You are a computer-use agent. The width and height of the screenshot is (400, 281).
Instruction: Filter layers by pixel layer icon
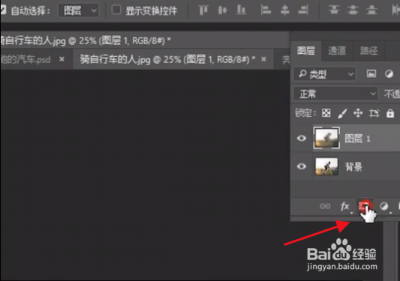coord(371,74)
